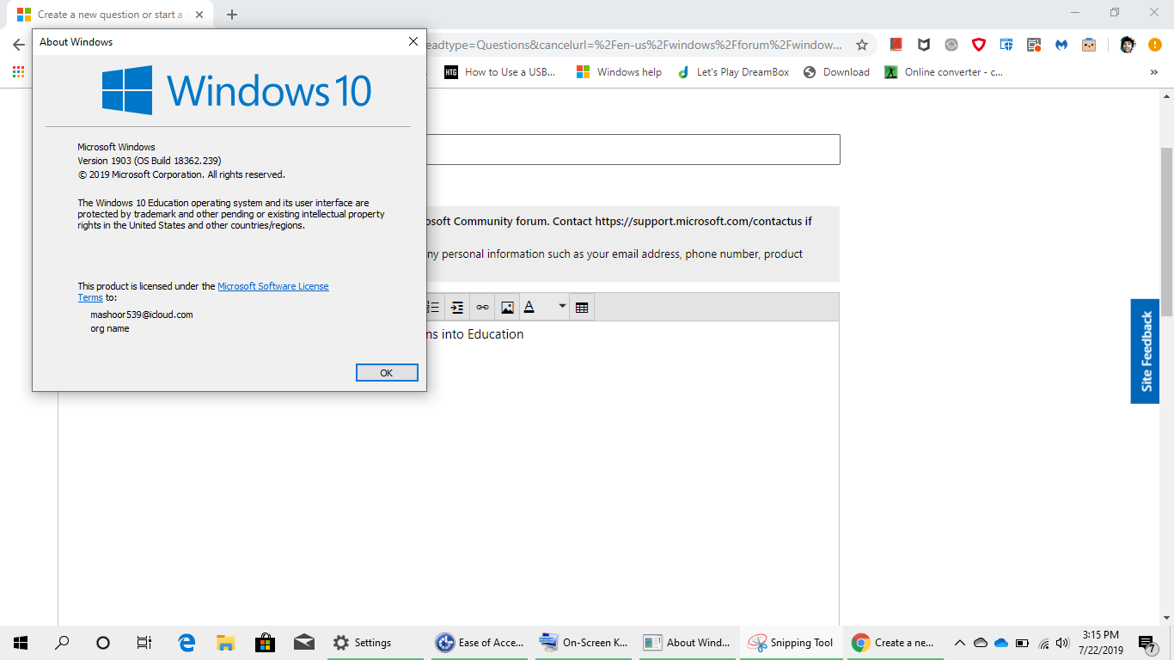Switch to Settings in the taskbar

click(376, 643)
